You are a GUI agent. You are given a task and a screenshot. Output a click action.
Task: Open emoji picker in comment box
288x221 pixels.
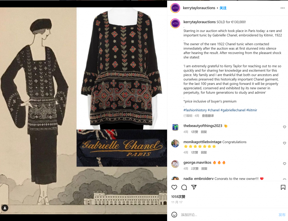(174, 215)
